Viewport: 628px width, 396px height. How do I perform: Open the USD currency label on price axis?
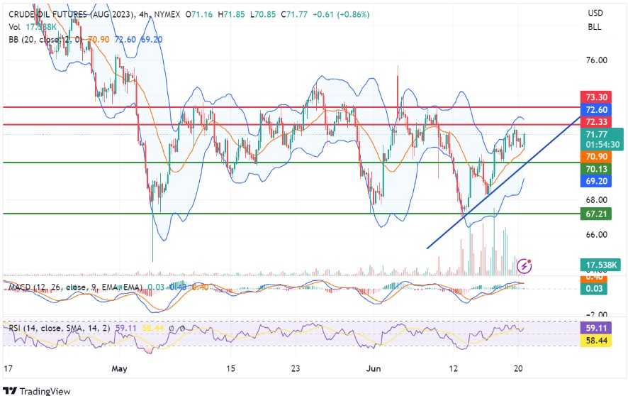coord(595,13)
